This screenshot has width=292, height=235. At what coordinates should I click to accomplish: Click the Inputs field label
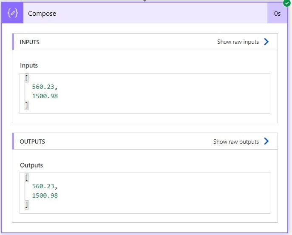pos(29,65)
